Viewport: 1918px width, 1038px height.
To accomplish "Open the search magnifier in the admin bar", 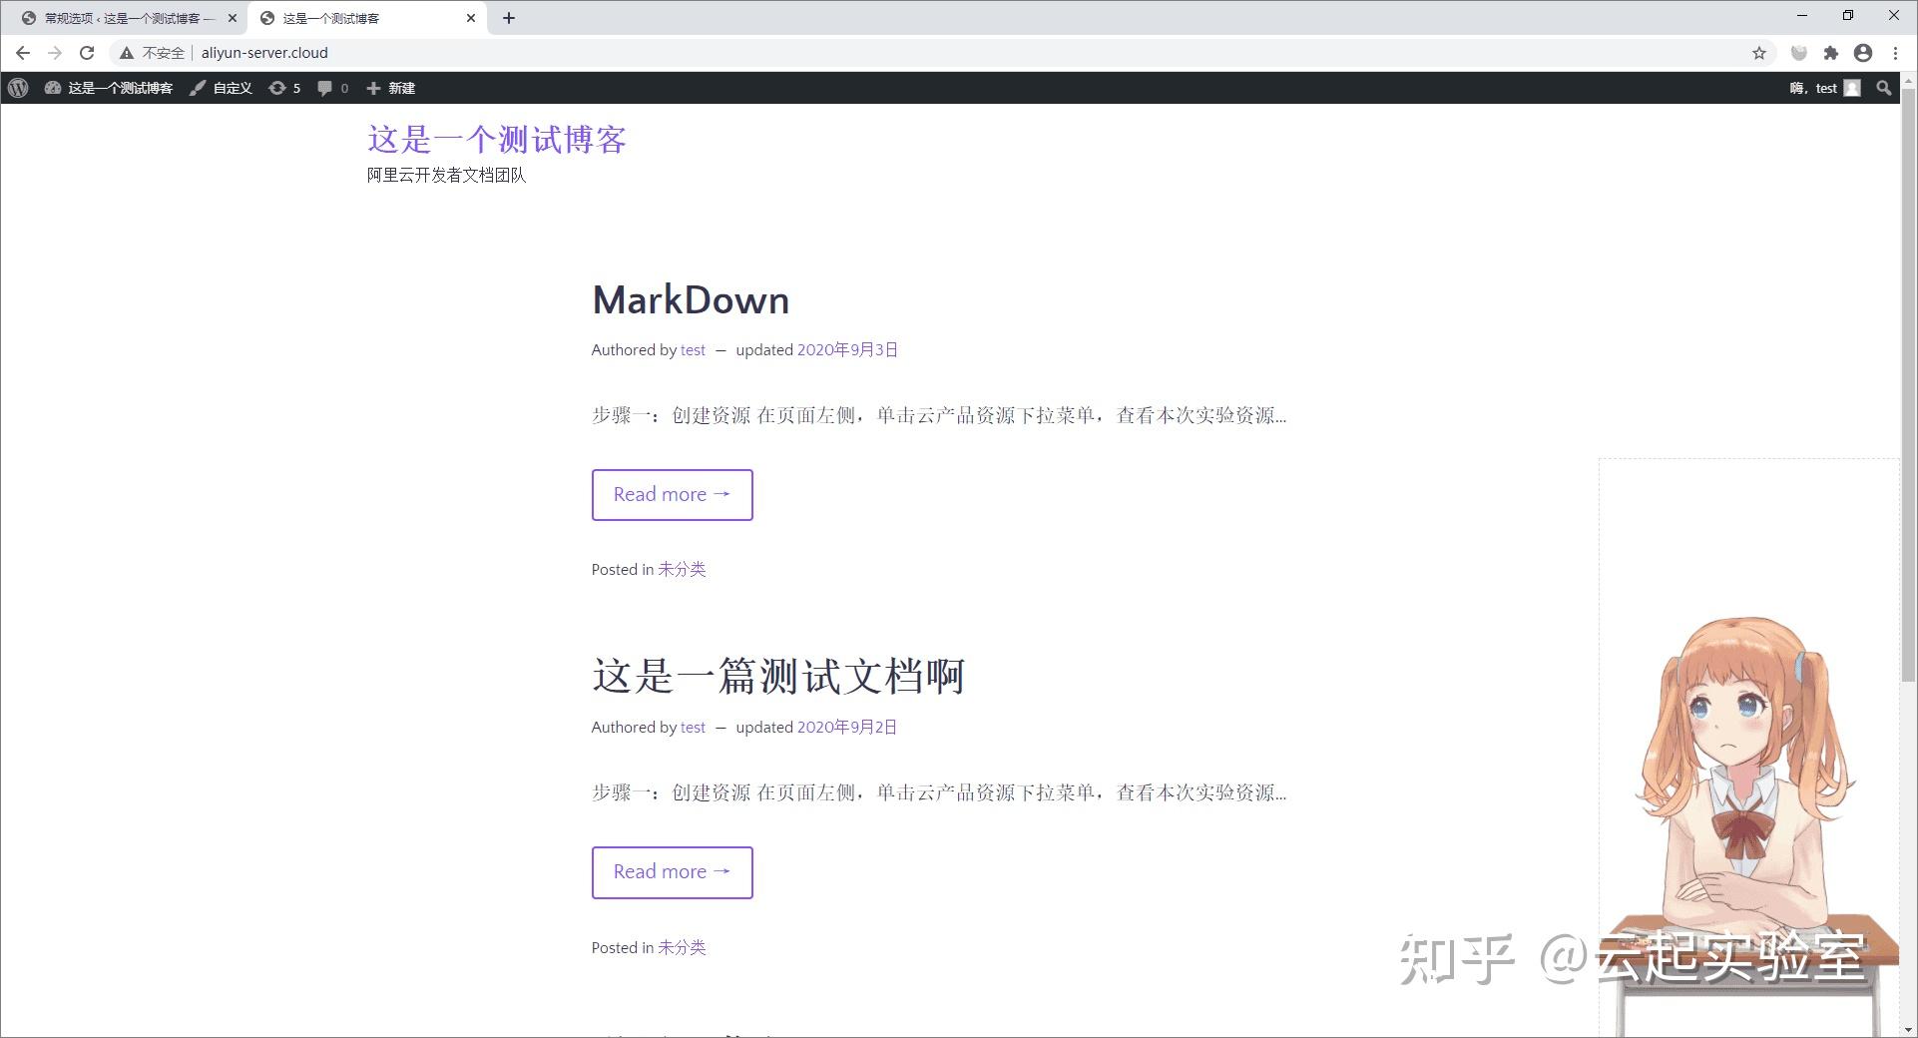I will [1883, 88].
